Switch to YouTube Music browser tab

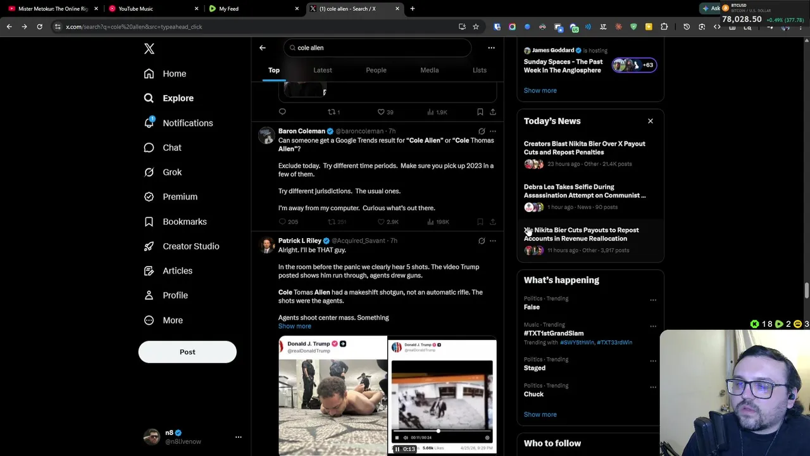click(152, 9)
